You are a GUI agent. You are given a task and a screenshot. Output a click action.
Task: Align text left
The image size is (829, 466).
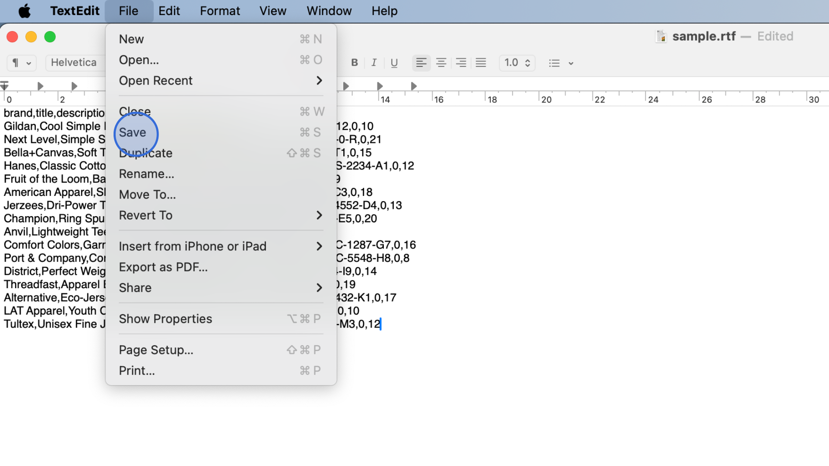tap(421, 63)
